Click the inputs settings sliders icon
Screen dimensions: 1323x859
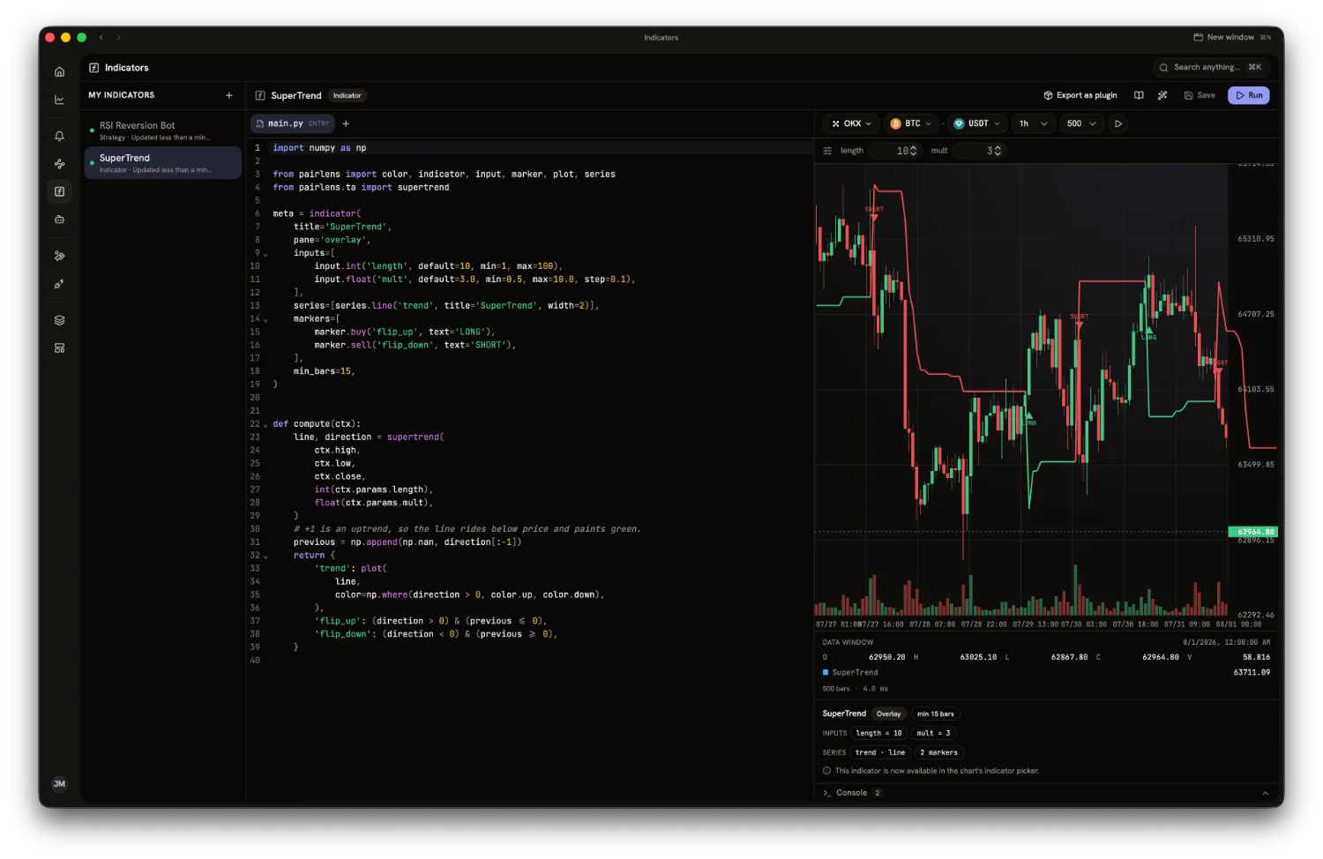[827, 151]
